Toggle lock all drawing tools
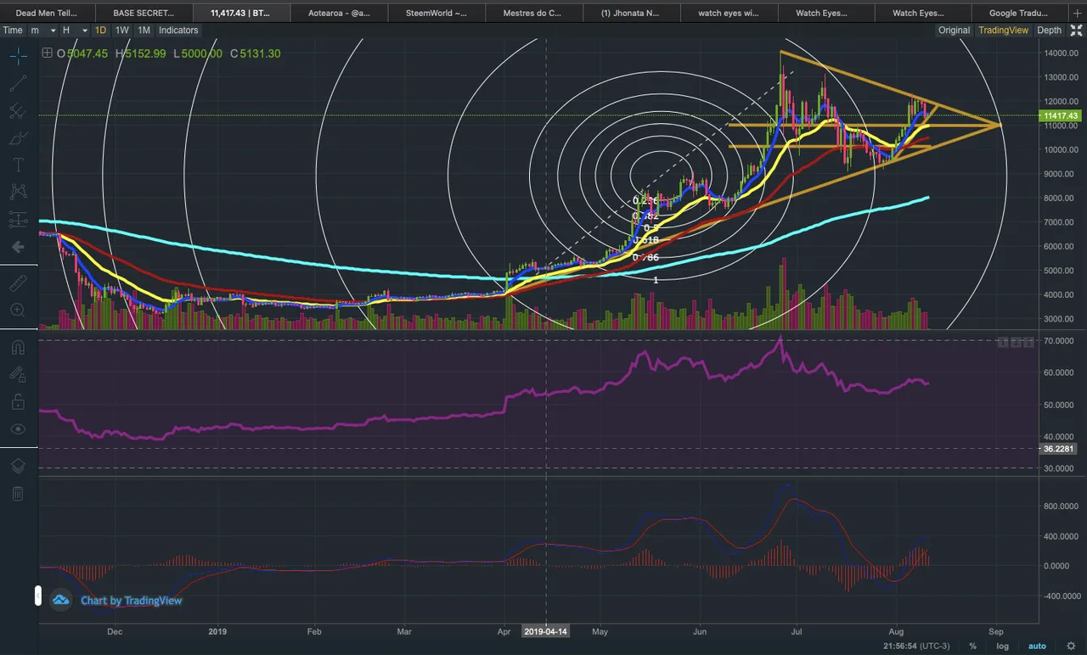The height and width of the screenshot is (655, 1087). click(x=18, y=401)
